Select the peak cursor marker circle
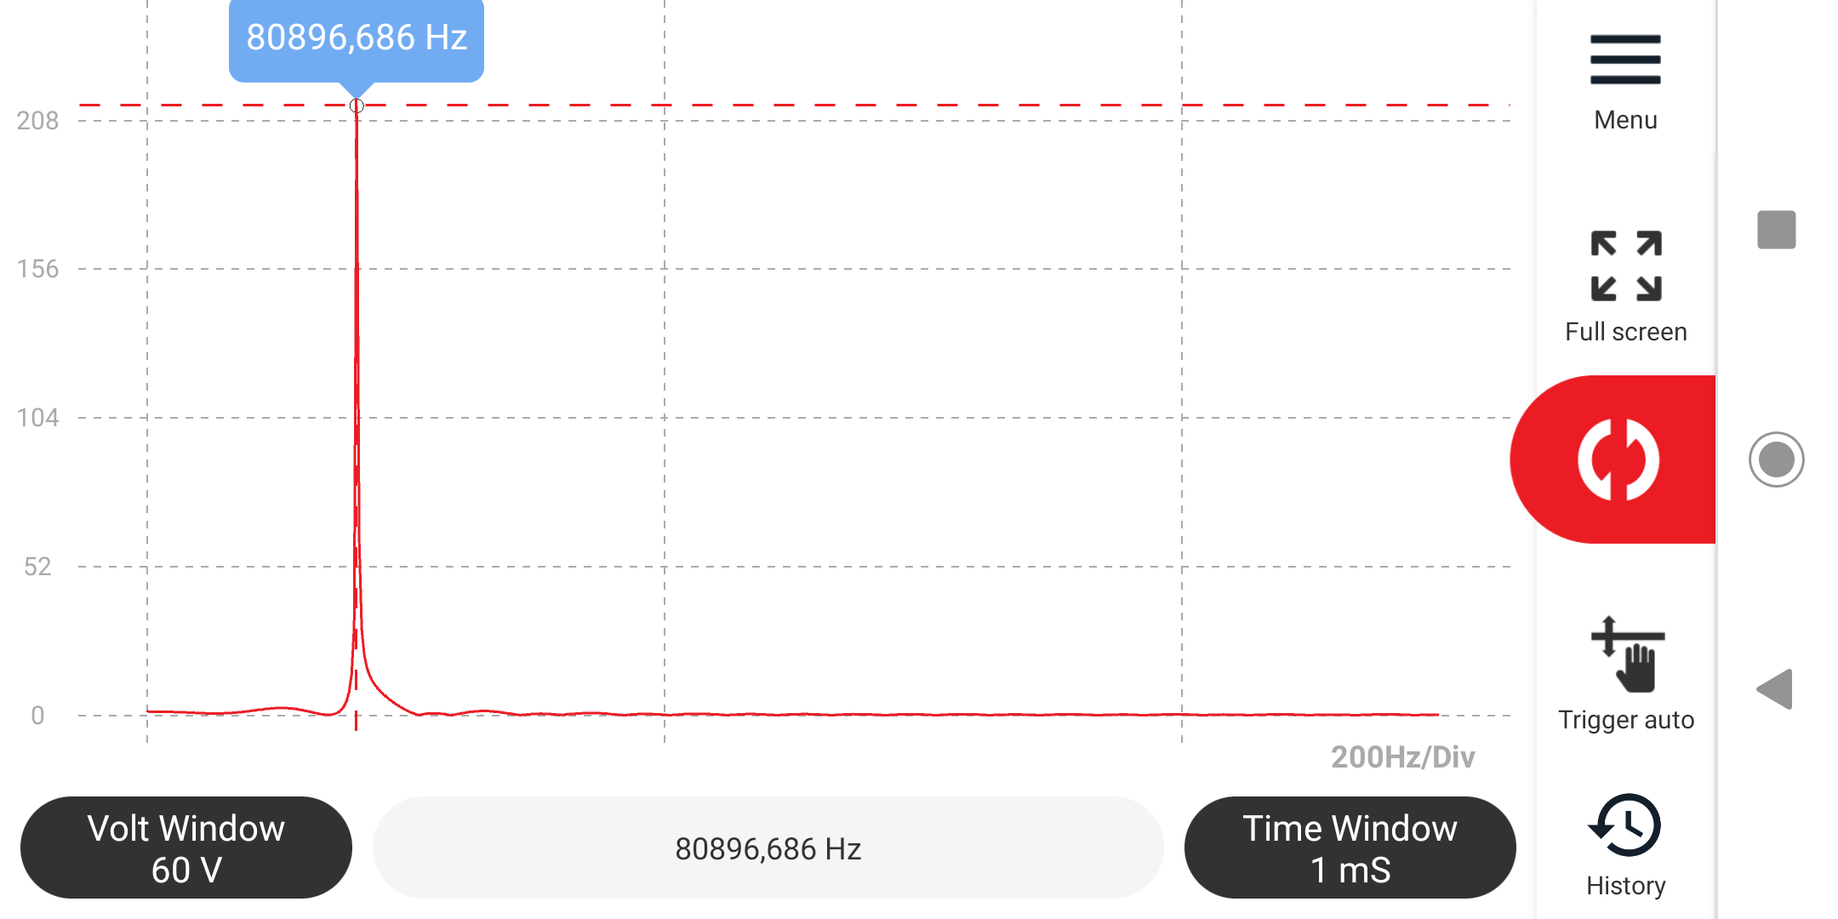1838x919 pixels. [357, 106]
